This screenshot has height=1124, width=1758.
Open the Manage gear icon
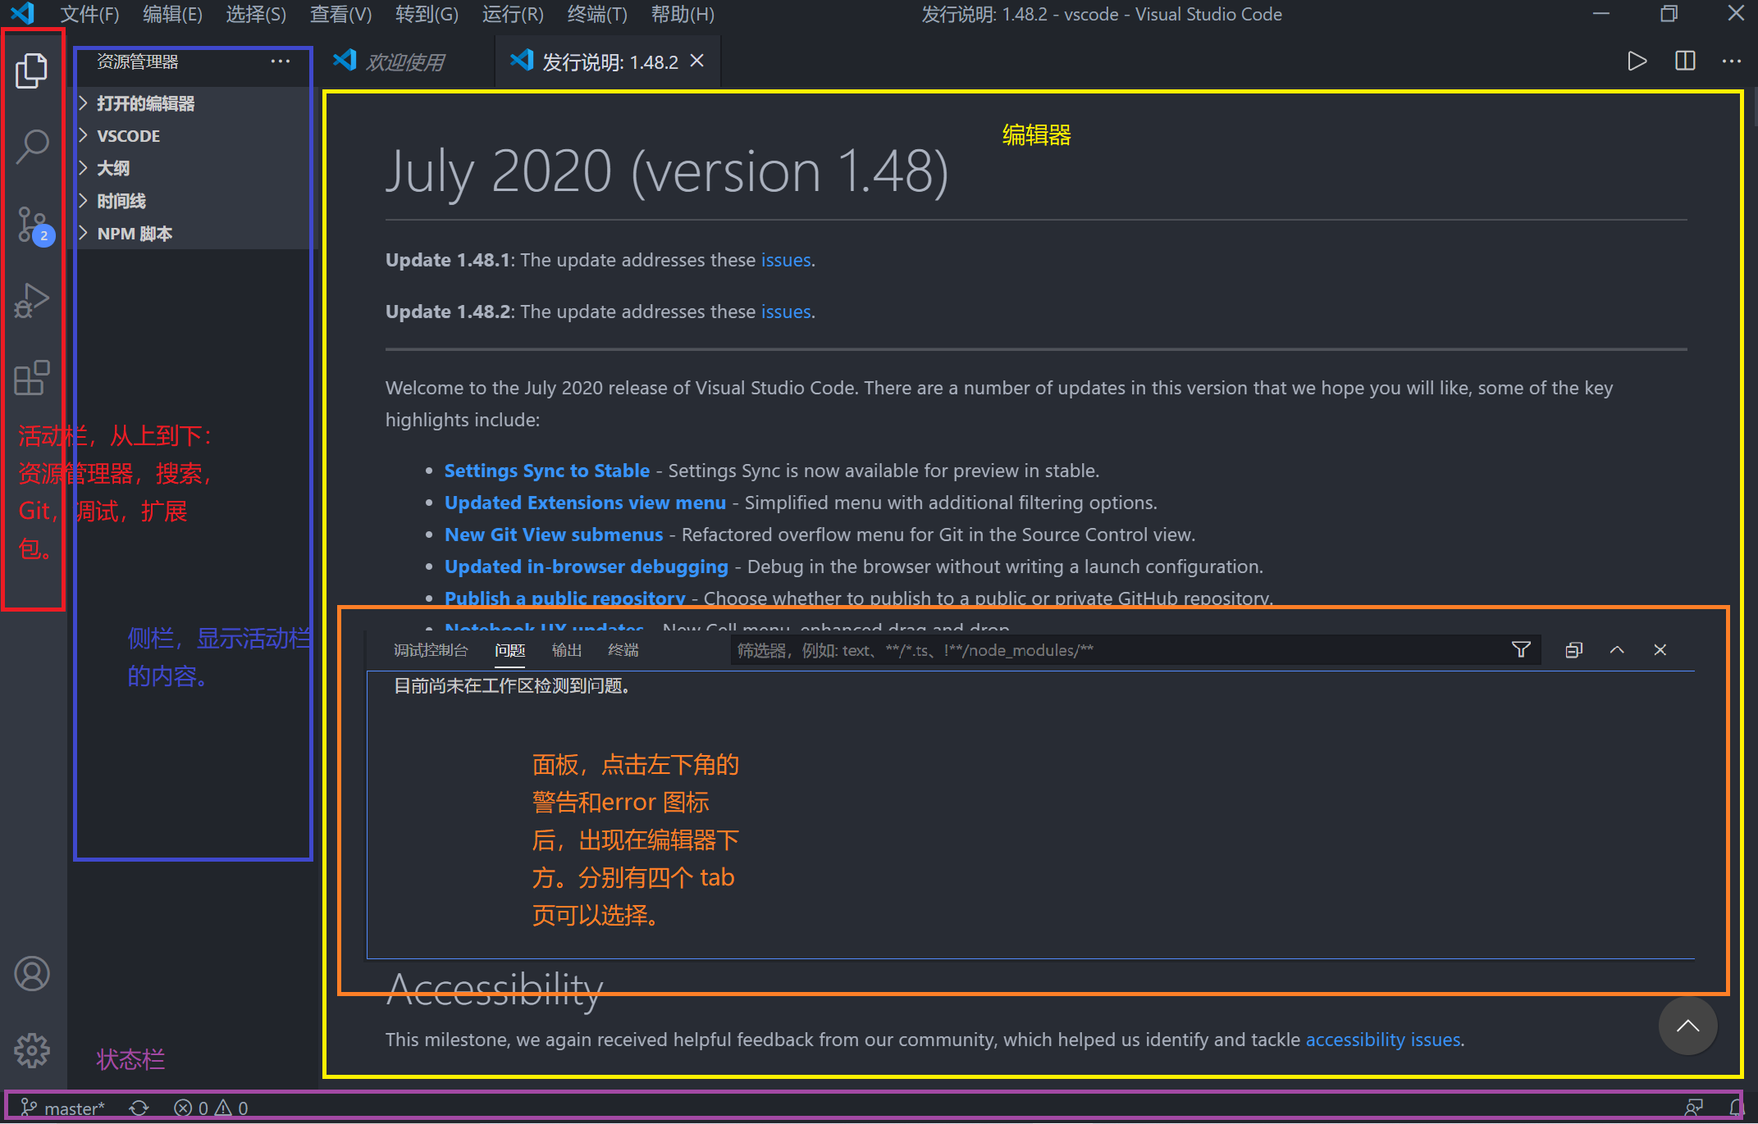(32, 1050)
